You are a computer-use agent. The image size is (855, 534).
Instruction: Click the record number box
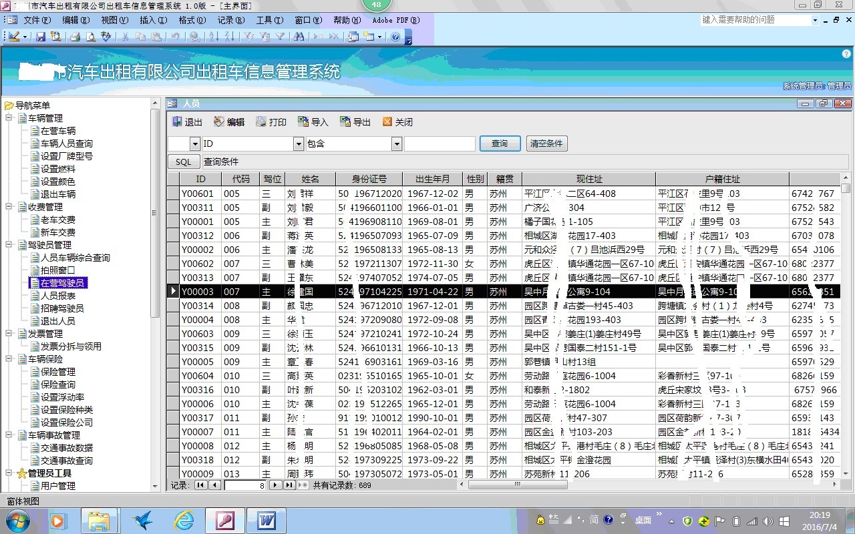point(245,485)
